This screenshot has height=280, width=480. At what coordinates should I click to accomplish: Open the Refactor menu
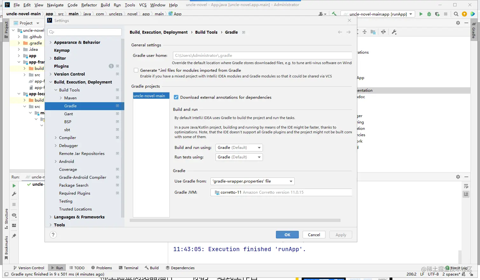point(89,5)
